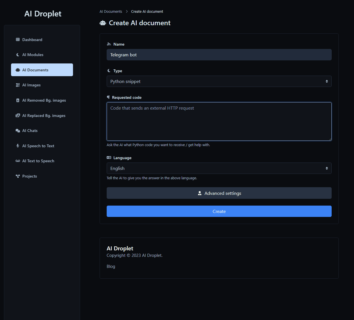This screenshot has height=320, width=354.
Task: Click the AI Speech to Text microphone icon
Action: (x=18, y=146)
